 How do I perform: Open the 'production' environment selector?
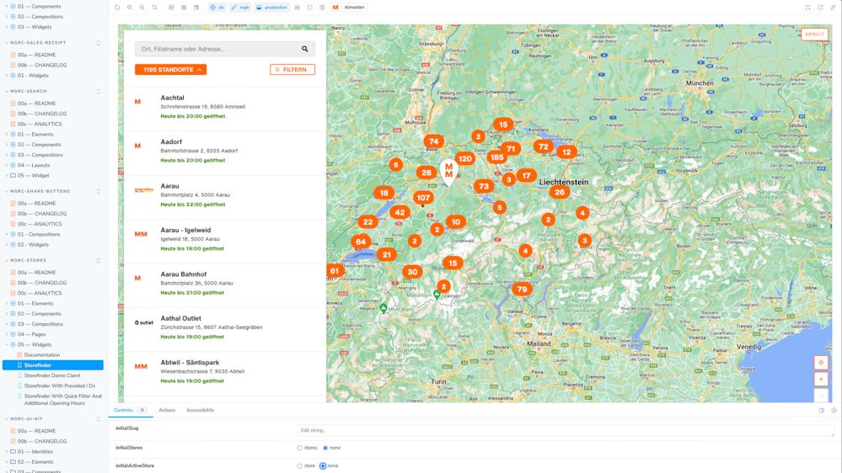tap(271, 8)
